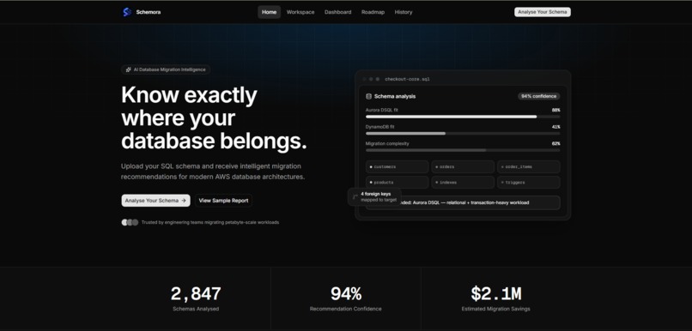Click the 4 foreign keys floating card
Screen dimensions: 692x331
(374, 197)
